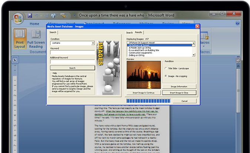Open the Home ribbon tab
This screenshot has width=250, height=153.
tap(34, 24)
